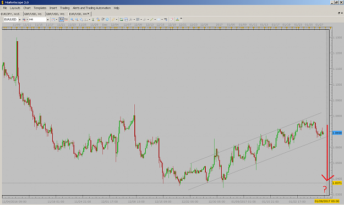Open the ruler tool dropdown arrow

point(117,19)
